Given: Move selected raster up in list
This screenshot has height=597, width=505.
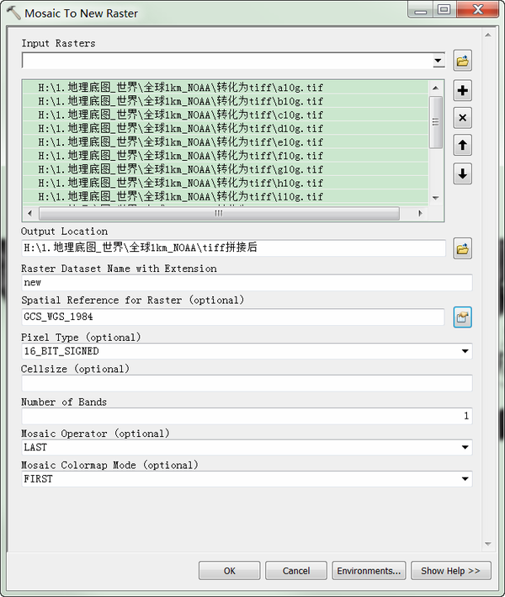Looking at the screenshot, I should (x=462, y=145).
